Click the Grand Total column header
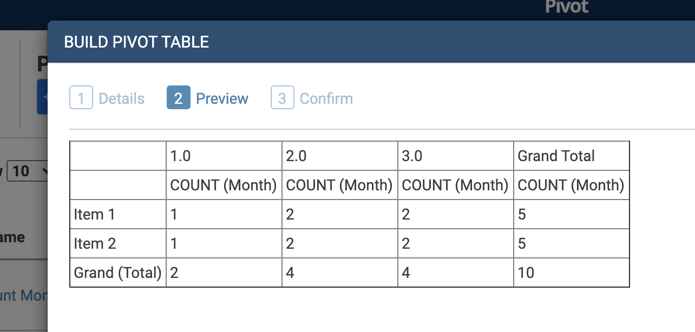 pos(556,156)
